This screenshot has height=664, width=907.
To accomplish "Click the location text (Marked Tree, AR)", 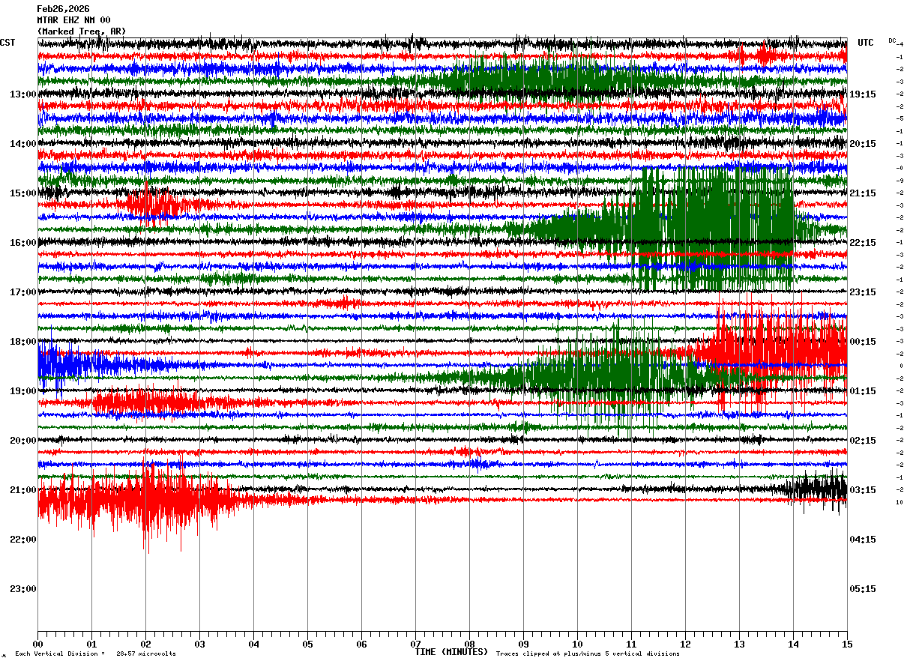I will pyautogui.click(x=81, y=31).
